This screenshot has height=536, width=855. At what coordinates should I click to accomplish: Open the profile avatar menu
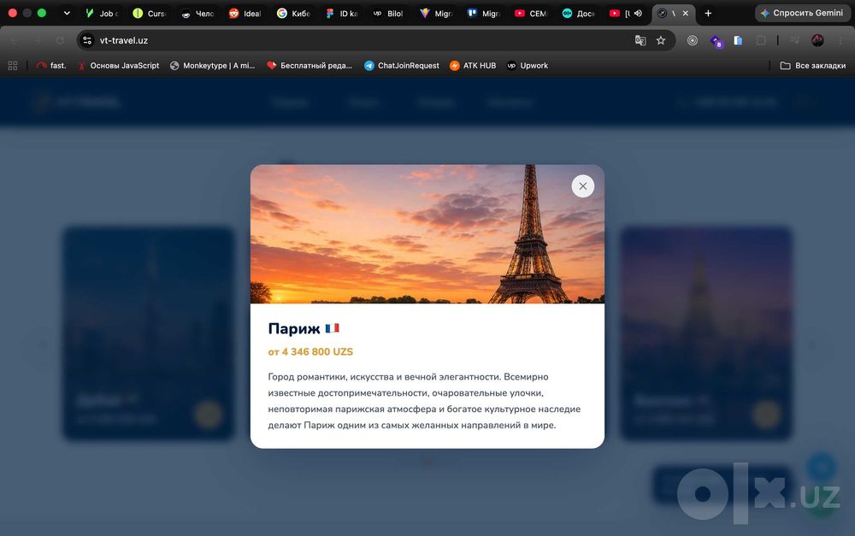pyautogui.click(x=817, y=40)
